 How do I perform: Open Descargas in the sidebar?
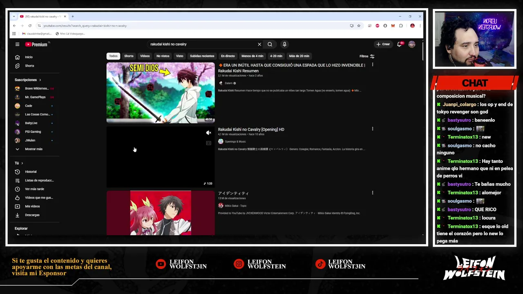point(33,215)
